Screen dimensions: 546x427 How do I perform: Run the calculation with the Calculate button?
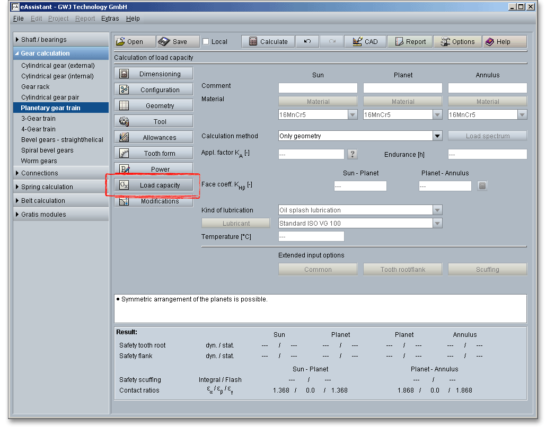click(268, 42)
